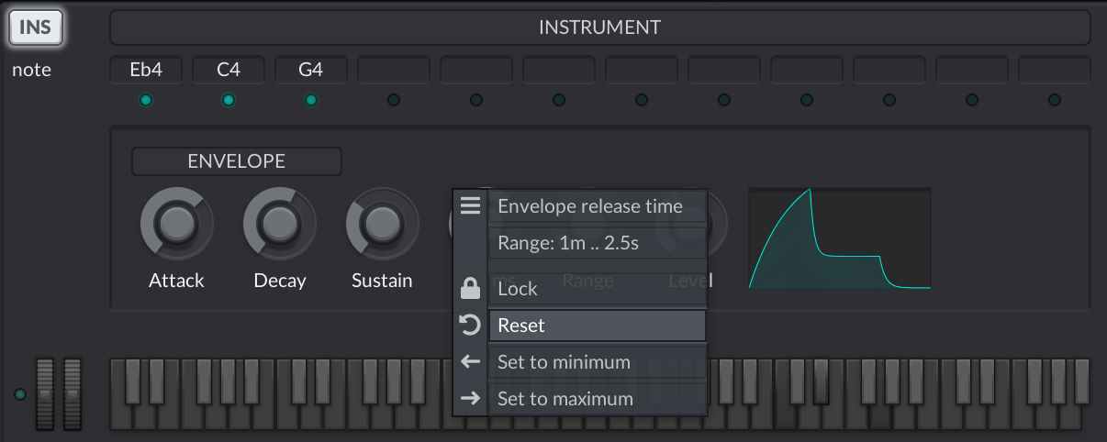Click the Decay knob
Viewport: 1107px width, 442px height.
(280, 224)
